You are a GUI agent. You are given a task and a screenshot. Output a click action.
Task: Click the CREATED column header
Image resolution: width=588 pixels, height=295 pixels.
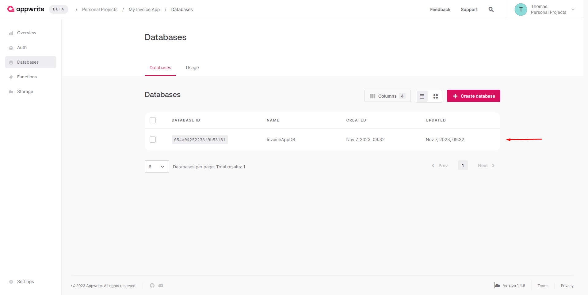click(356, 120)
